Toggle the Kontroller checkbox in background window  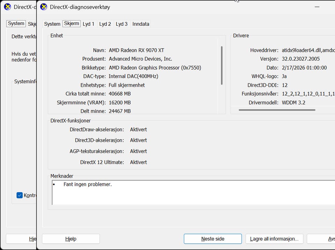20,195
